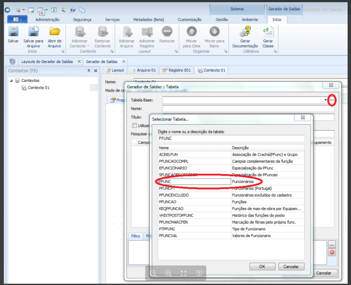The image size is (351, 285).
Task: Select the ACRELFUN table row
Action: point(231,154)
